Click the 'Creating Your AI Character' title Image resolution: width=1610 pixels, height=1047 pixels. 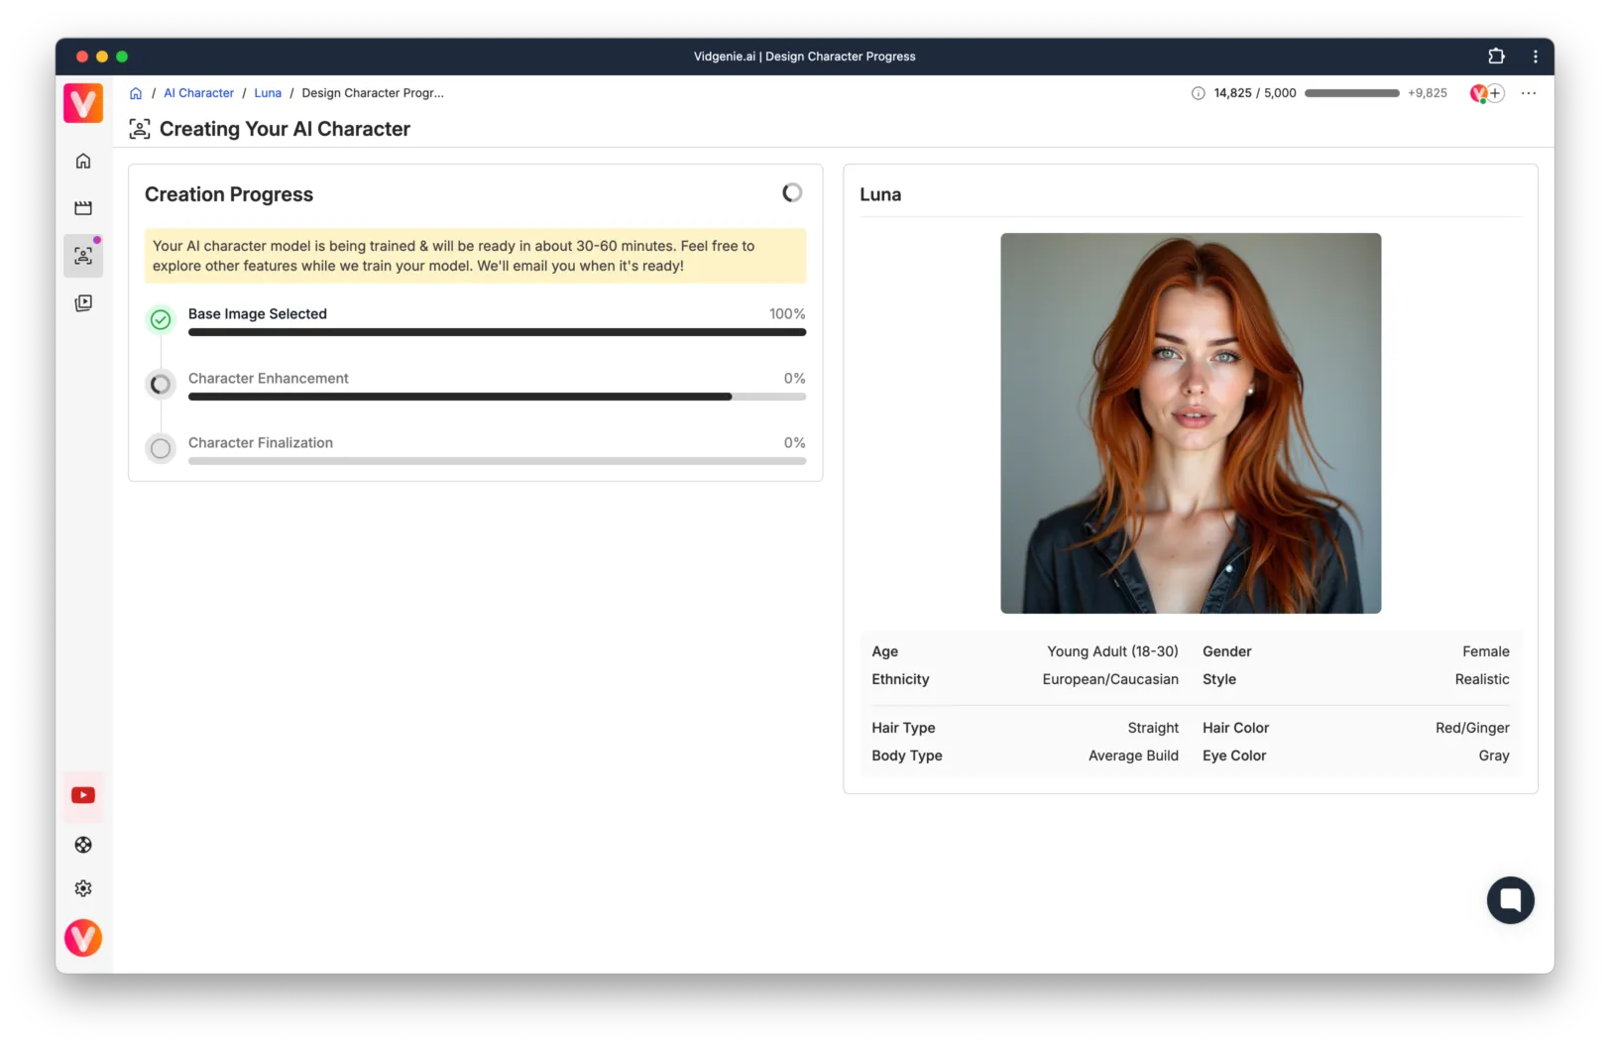[x=285, y=129]
